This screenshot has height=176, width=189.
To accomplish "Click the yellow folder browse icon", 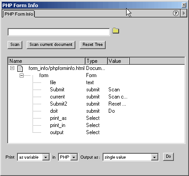I will (x=115, y=31).
